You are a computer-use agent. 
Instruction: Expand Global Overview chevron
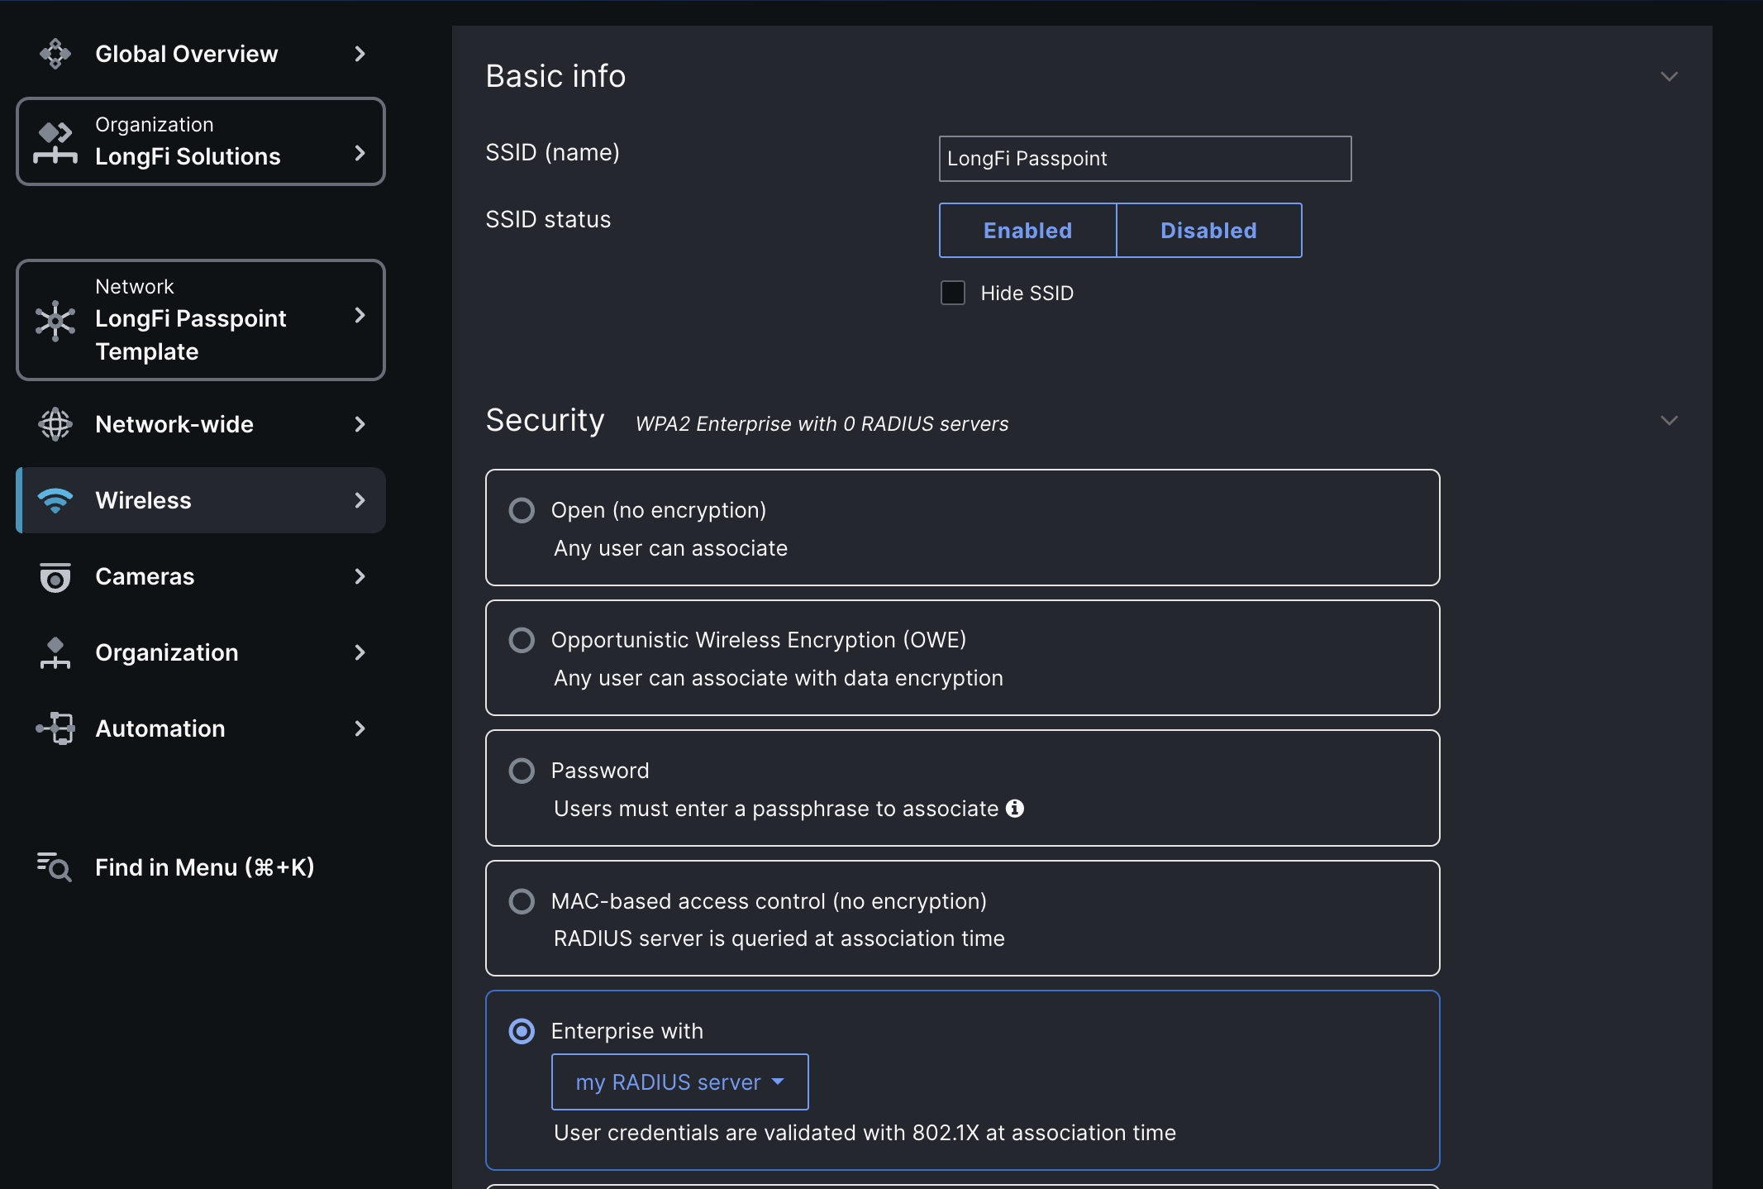[x=360, y=54]
